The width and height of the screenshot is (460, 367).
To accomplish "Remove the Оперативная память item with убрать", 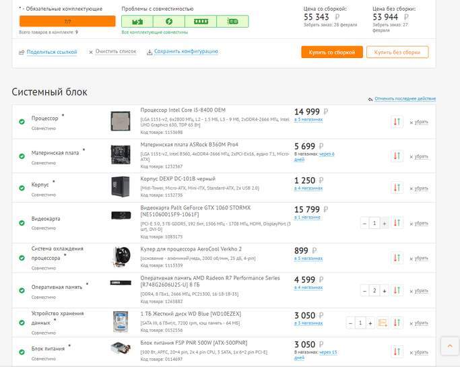I will pyautogui.click(x=422, y=291).
